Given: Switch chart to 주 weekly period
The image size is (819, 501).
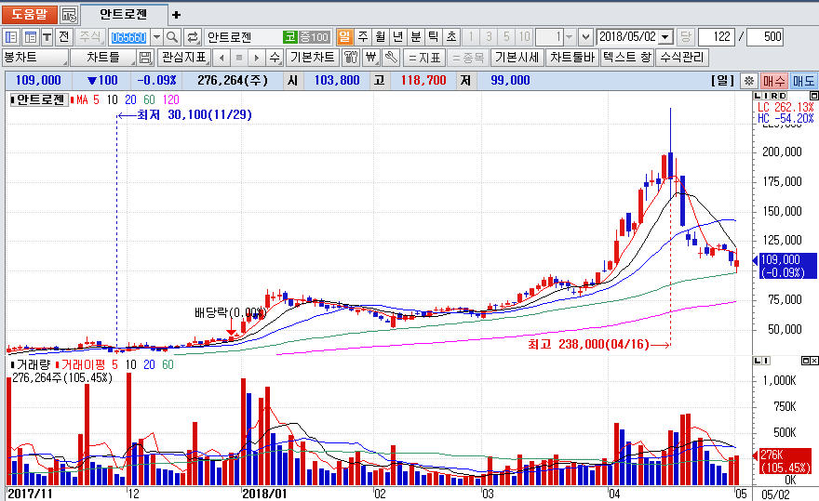Looking at the screenshot, I should point(362,37).
